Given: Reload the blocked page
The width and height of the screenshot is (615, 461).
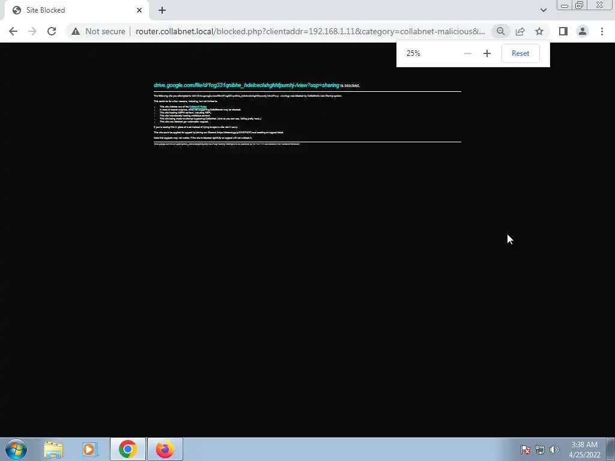Looking at the screenshot, I should point(52,31).
